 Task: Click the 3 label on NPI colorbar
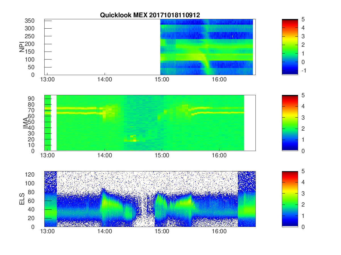click(303, 36)
